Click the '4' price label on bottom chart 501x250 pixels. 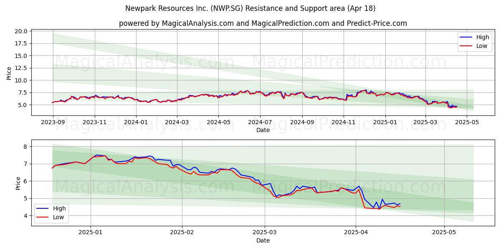[x=26, y=216]
